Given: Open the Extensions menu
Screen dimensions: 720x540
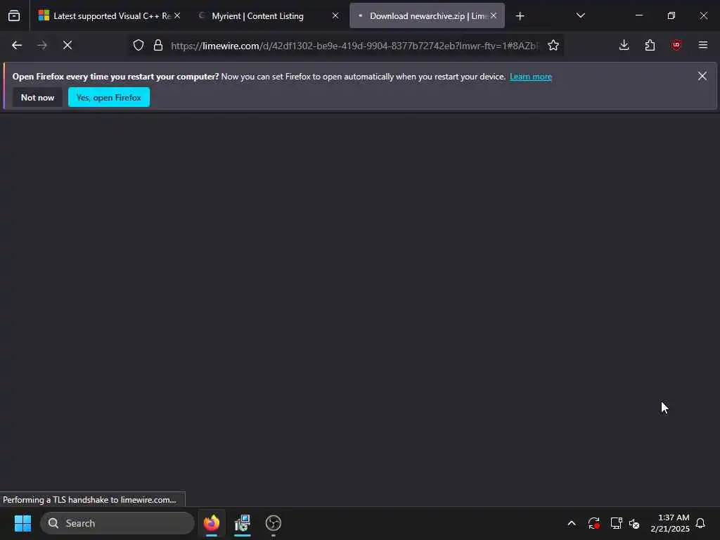Looking at the screenshot, I should (650, 45).
